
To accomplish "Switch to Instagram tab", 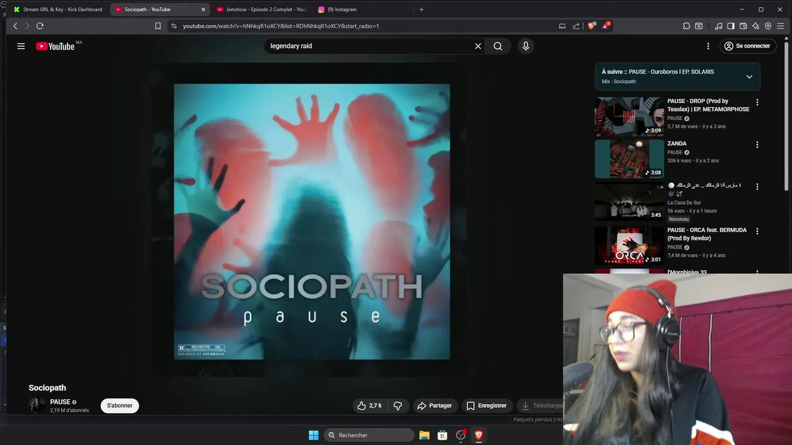I will [362, 9].
